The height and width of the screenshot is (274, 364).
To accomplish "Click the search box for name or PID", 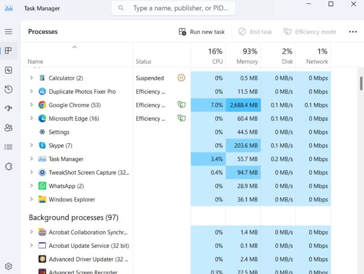I will click(173, 8).
